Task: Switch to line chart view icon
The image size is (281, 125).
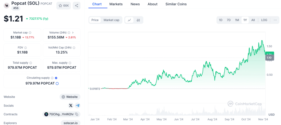Action: pyautogui.click(x=129, y=20)
